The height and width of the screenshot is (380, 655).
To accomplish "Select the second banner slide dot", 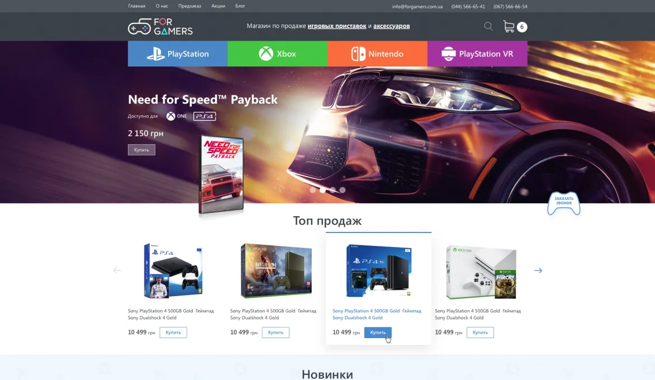I will coord(322,190).
